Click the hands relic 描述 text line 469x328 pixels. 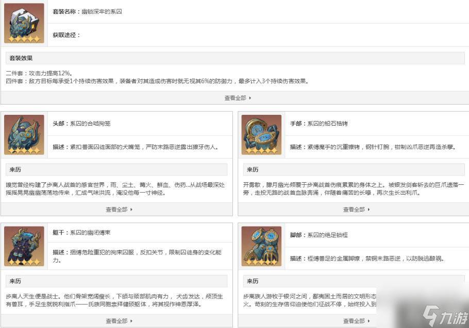click(x=373, y=147)
